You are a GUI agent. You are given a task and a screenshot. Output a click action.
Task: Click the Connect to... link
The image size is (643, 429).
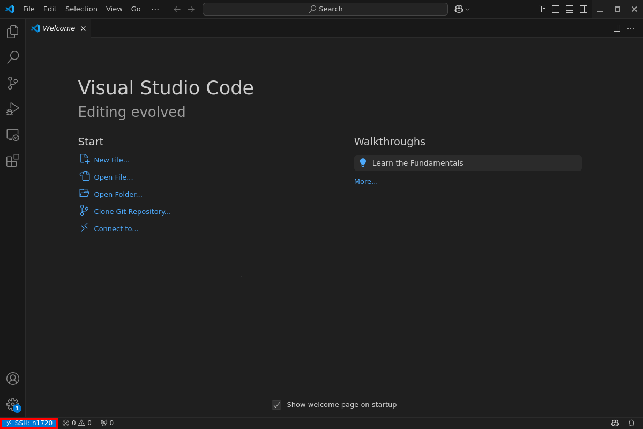point(116,228)
